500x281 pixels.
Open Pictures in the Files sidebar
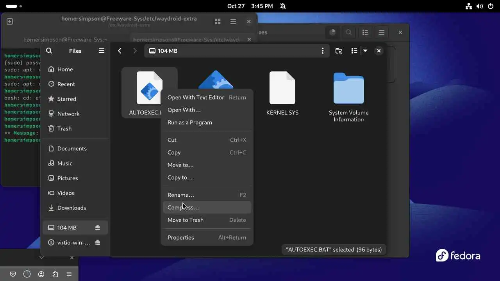[x=75, y=178]
